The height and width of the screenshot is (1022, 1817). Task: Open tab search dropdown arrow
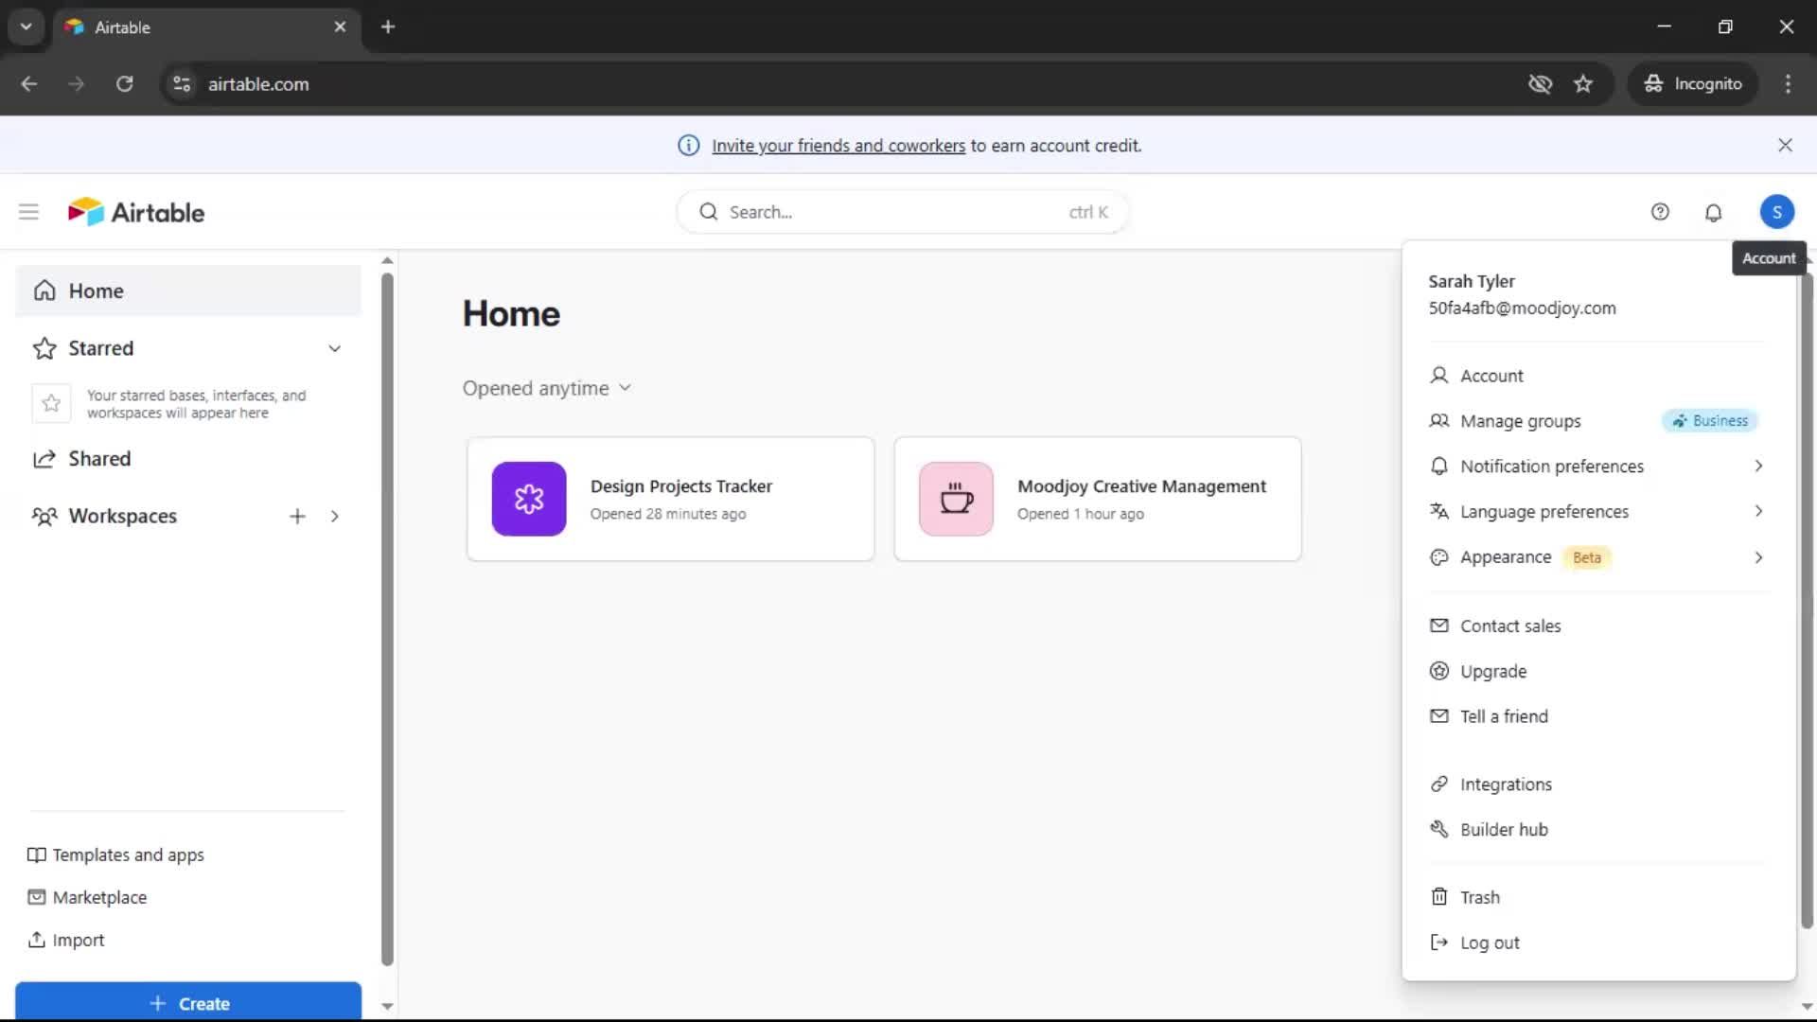(x=26, y=26)
